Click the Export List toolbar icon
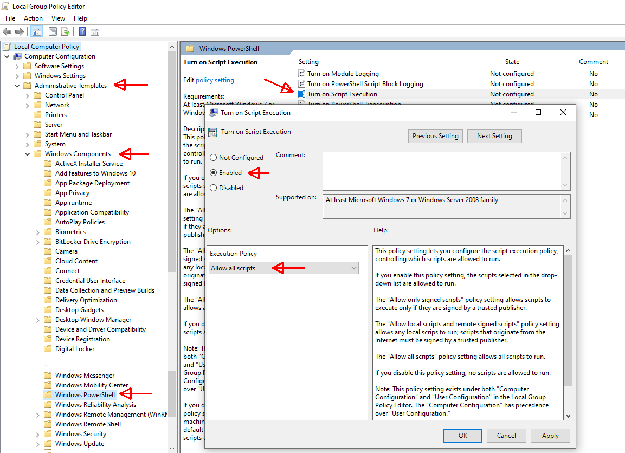625x453 pixels. [66, 32]
